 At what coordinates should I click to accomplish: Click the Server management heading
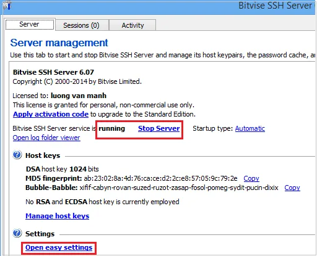click(x=59, y=43)
